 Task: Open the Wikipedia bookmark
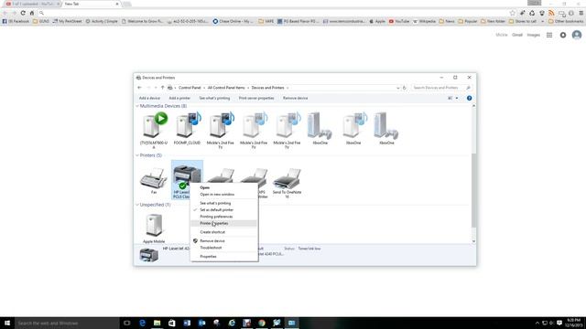(424, 21)
